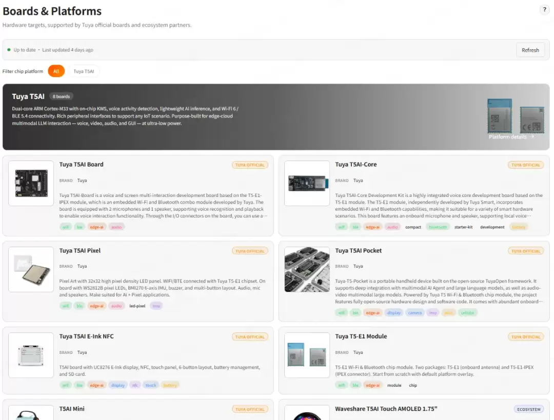This screenshot has height=420, width=554.
Task: Open Tuya T5AI E-Ink NFC card title
Action: pos(87,336)
